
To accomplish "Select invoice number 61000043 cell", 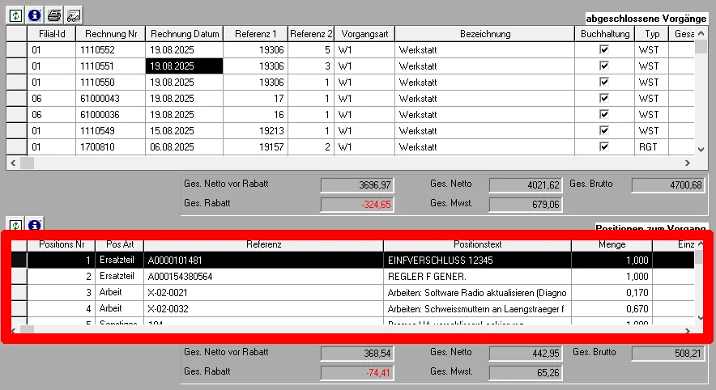I will coord(110,99).
